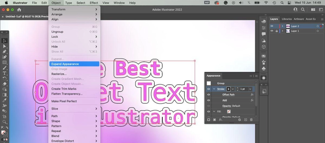This screenshot has width=325, height=143.
Task: Open the Effect menu
Action: [94, 3]
